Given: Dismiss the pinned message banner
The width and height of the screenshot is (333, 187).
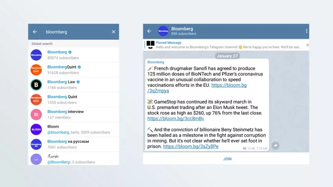Looking at the screenshot, I should point(307,45).
